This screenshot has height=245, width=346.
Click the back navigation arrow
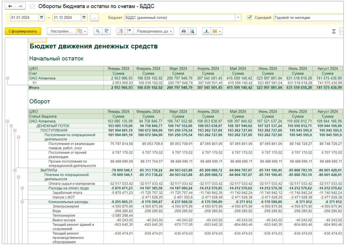click(11, 6)
